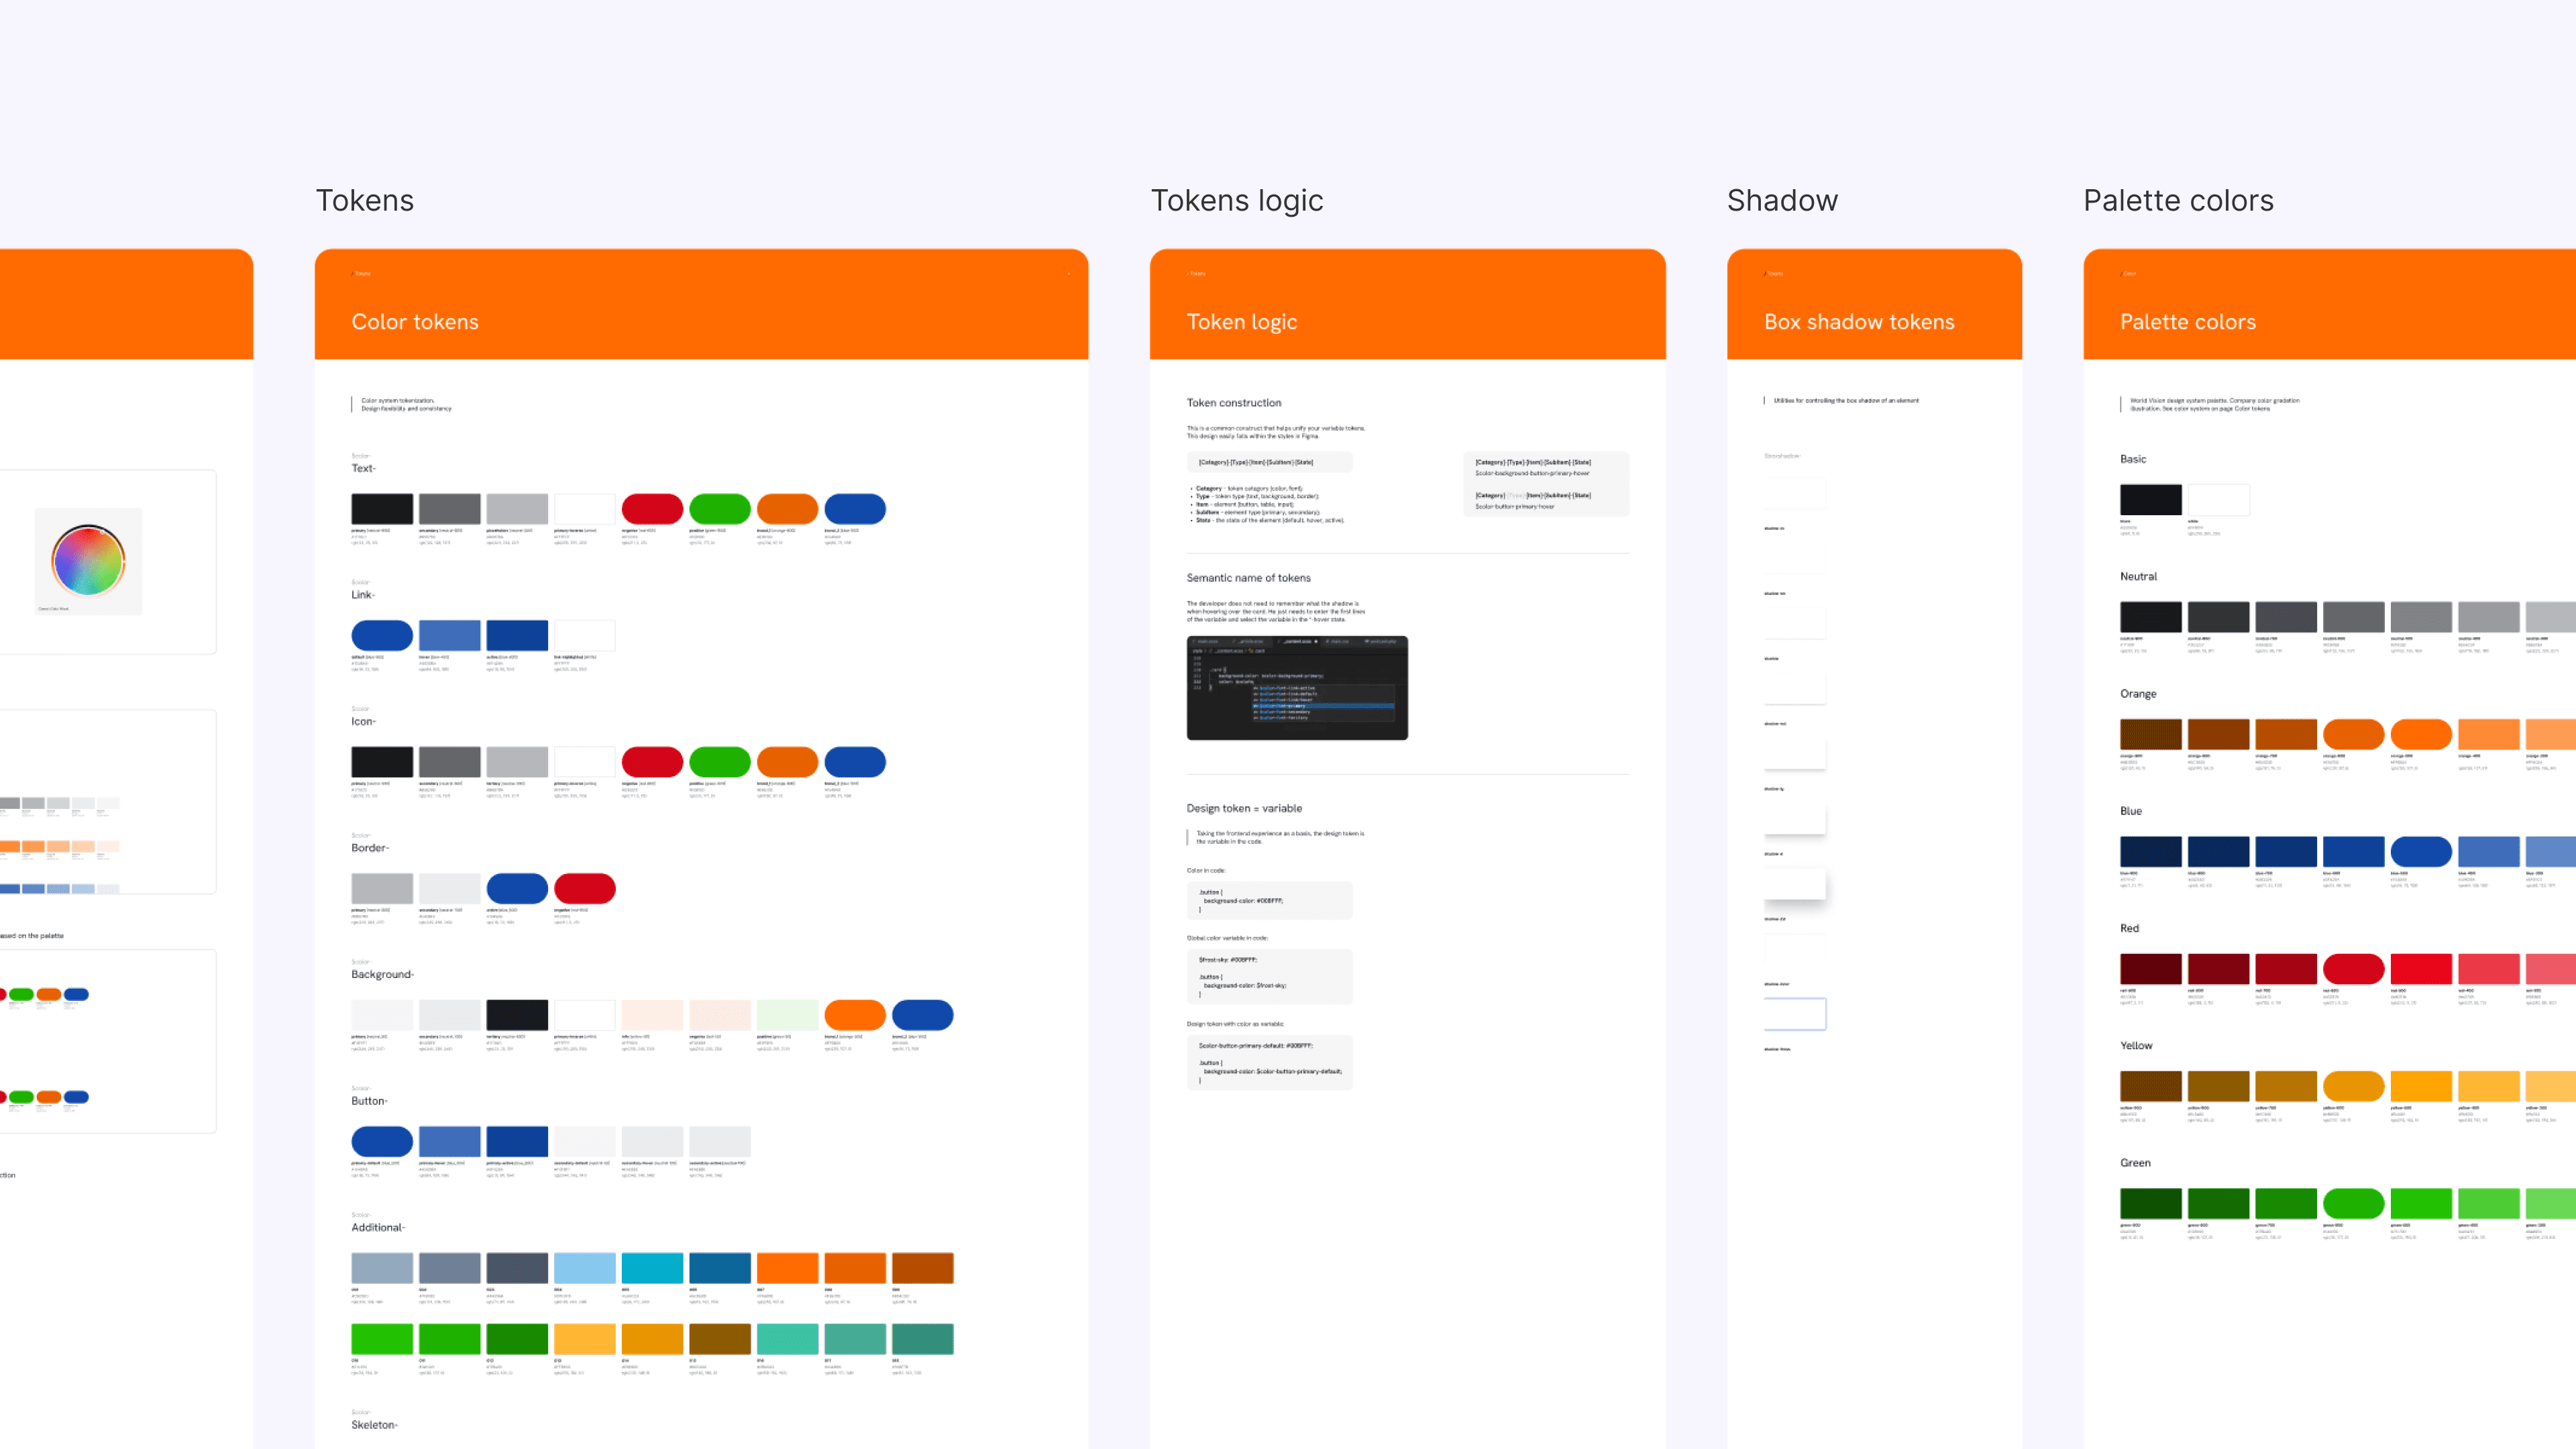This screenshot has height=1449, width=2576.
Task: Select the Tokens logic frame title
Action: pos(1236,200)
